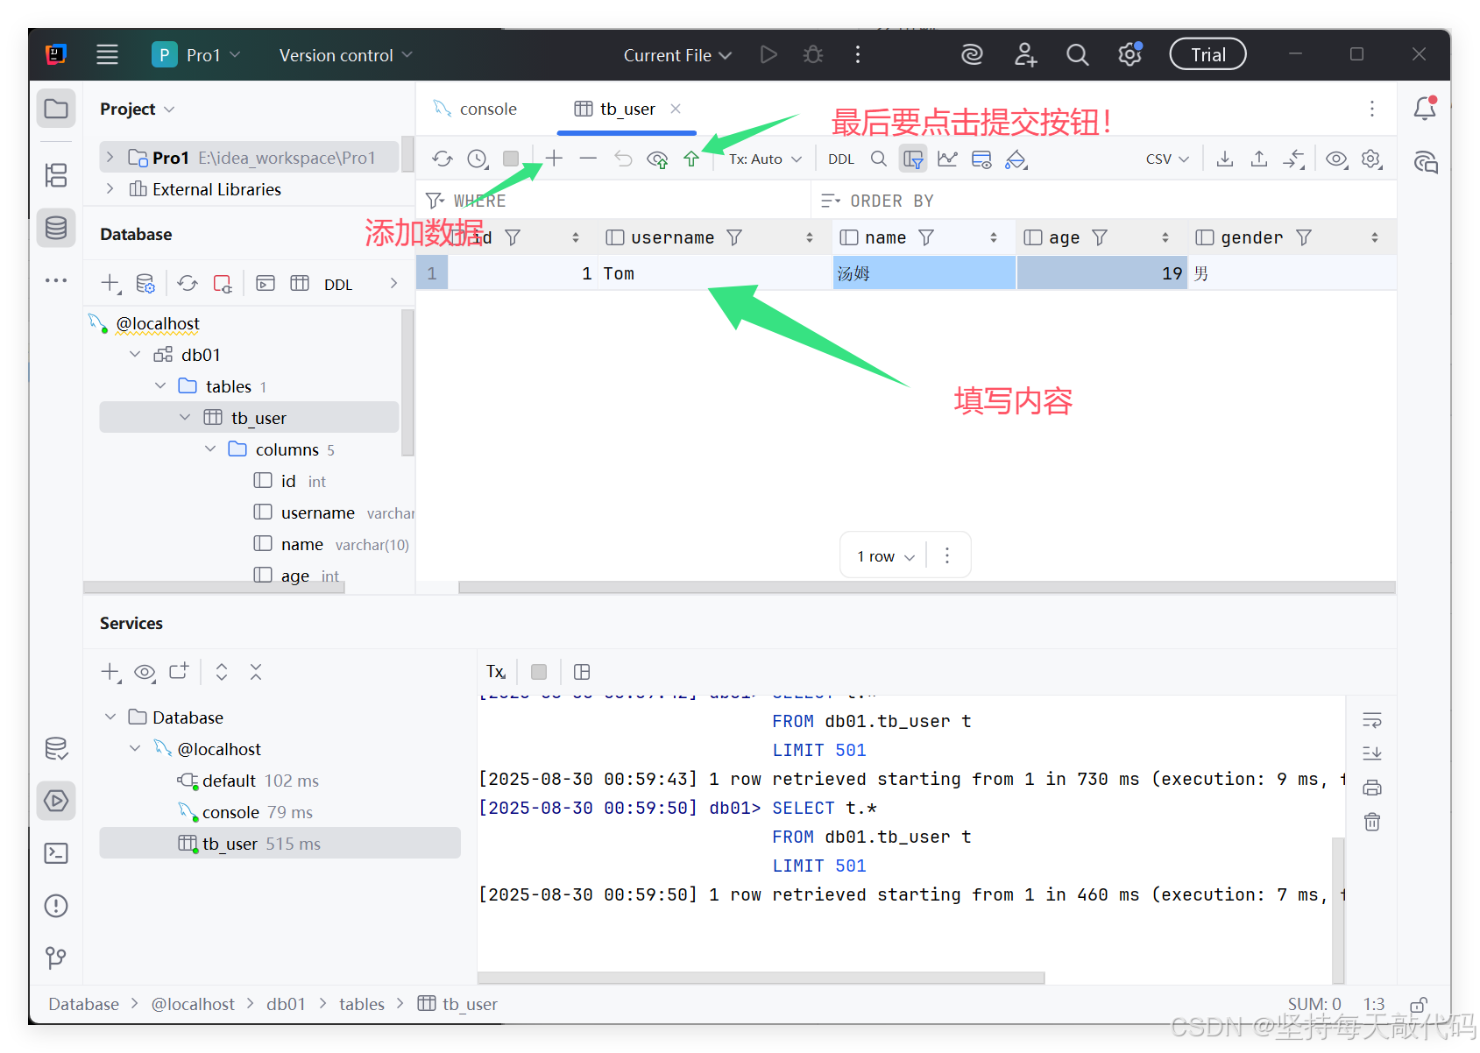Click the DDL button in Database panel
This screenshot has height=1053, width=1480.
pyautogui.click(x=338, y=284)
